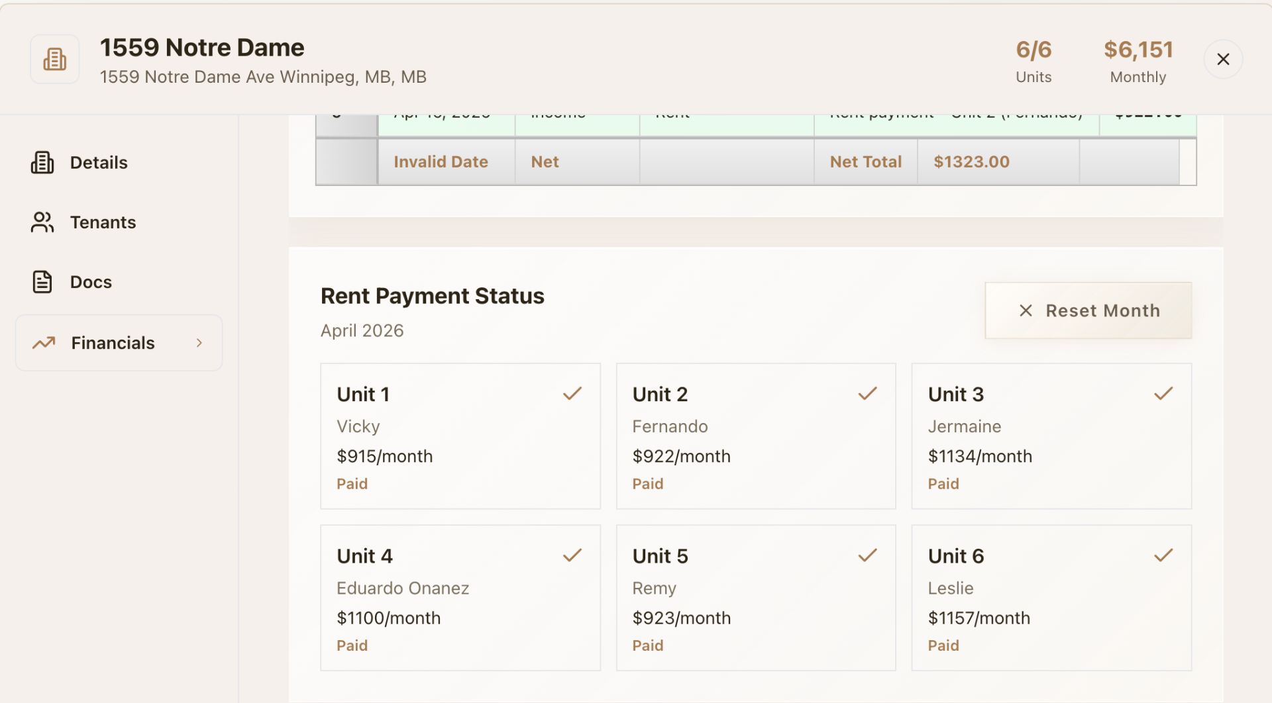This screenshot has height=703, width=1272.
Task: Click the Rent Payment Status heading
Action: 432,296
